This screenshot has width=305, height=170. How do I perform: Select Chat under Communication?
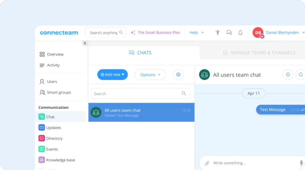pyautogui.click(x=60, y=117)
